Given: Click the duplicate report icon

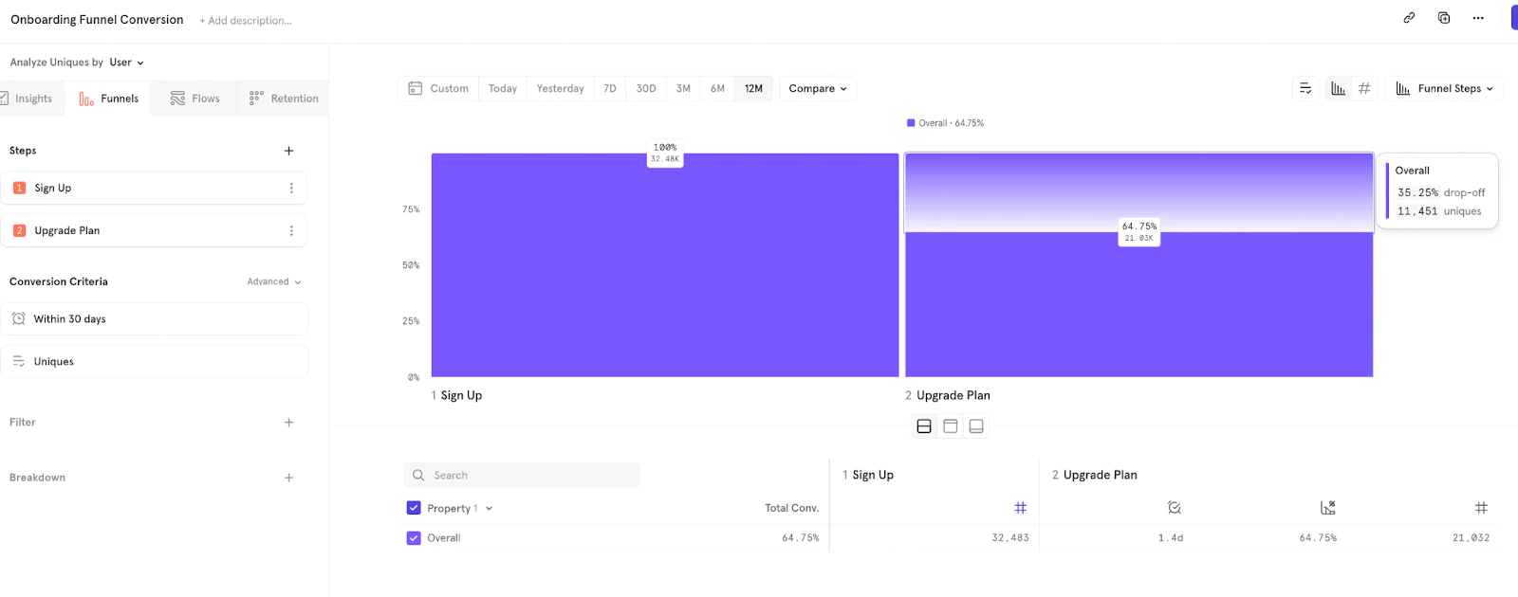Looking at the screenshot, I should (1443, 18).
